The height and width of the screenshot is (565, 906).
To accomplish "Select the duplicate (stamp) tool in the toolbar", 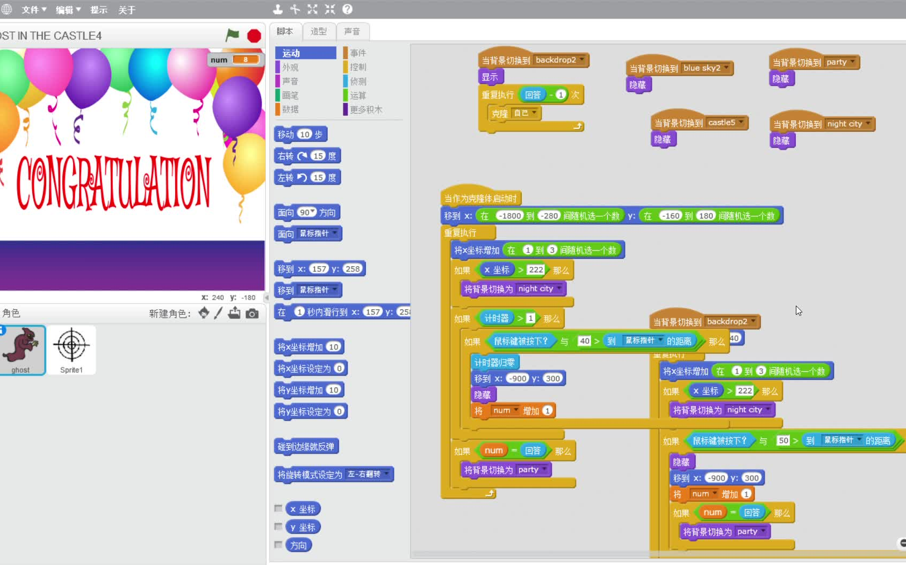I will click(x=277, y=9).
